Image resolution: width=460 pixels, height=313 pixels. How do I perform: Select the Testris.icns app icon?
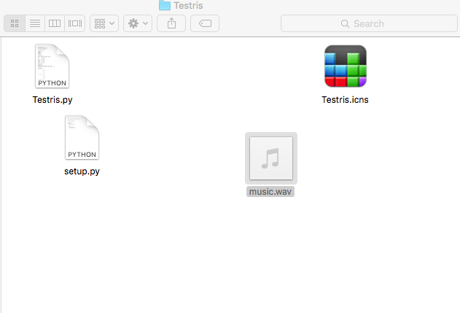(346, 66)
